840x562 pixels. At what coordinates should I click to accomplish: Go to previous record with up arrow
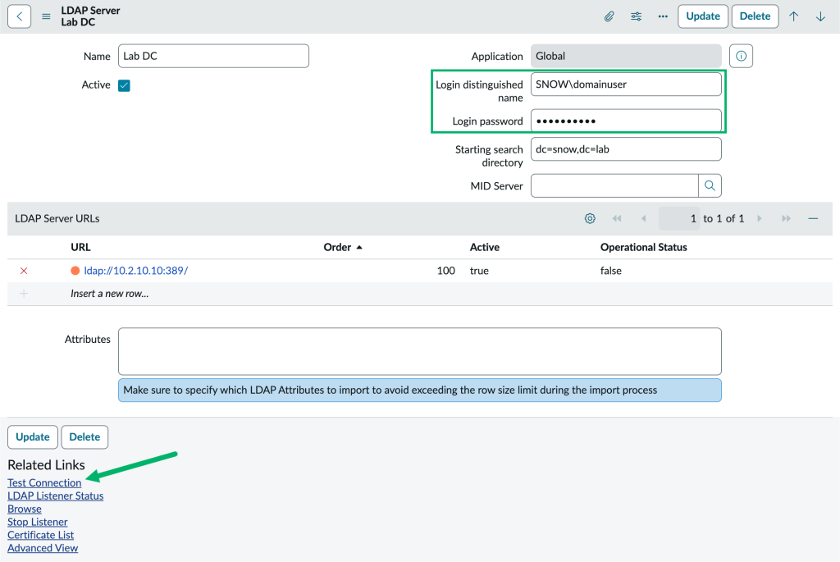[793, 16]
